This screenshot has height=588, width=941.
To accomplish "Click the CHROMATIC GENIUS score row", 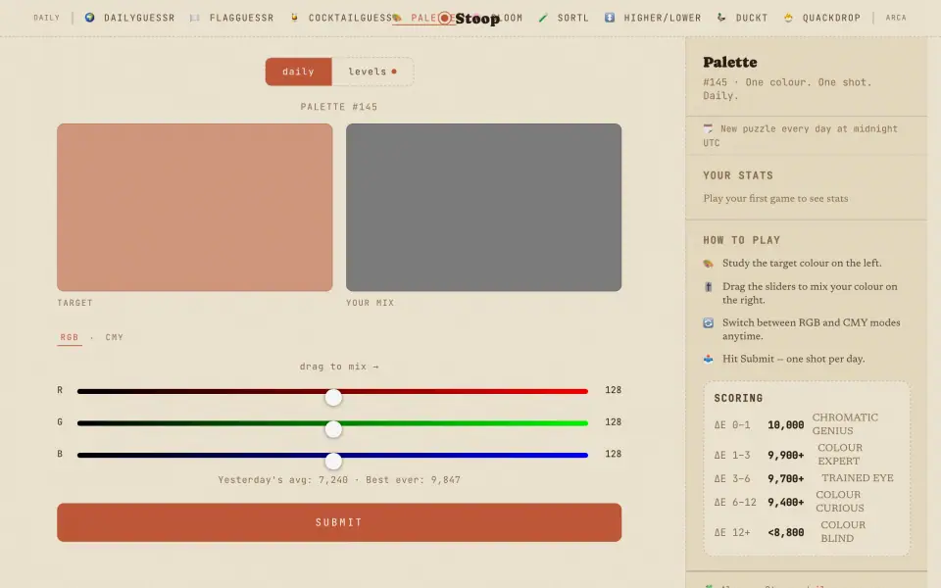I will pos(806,424).
